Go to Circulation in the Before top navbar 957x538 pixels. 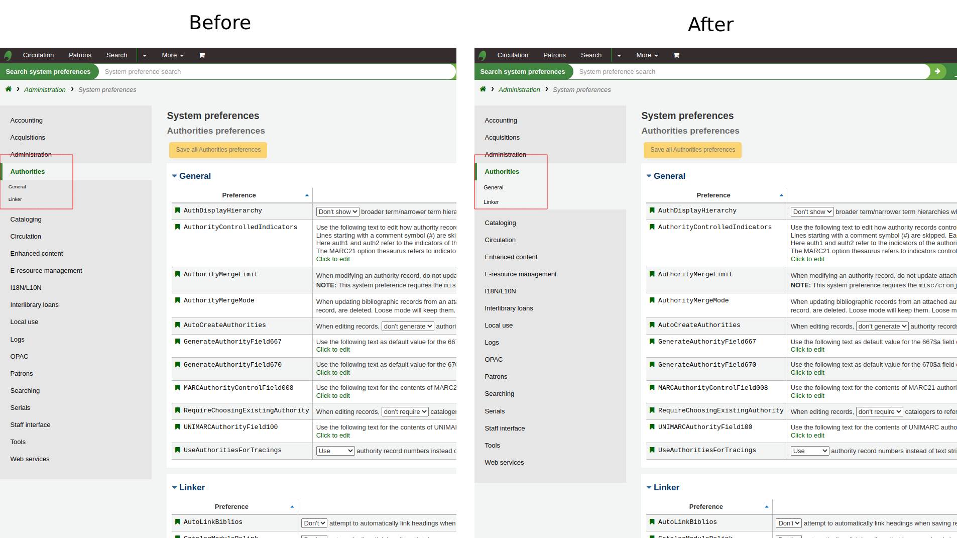click(38, 55)
